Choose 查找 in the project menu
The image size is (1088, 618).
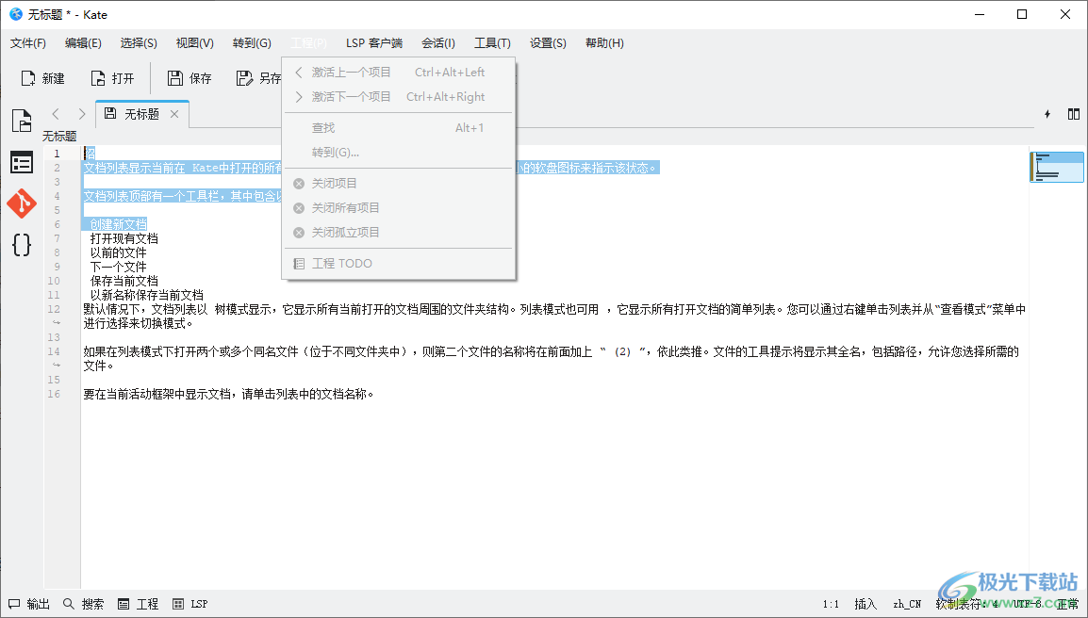pyautogui.click(x=398, y=127)
